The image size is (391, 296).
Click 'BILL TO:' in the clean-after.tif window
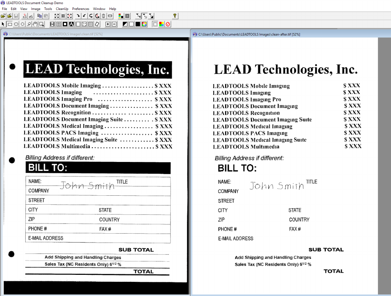click(237, 168)
